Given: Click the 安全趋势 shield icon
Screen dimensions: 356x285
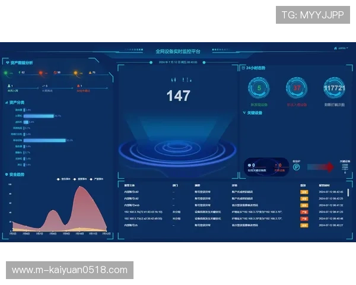Looking at the screenshot, I should click(7, 175).
